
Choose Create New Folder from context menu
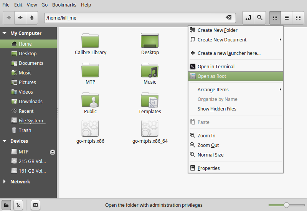(x=236, y=30)
